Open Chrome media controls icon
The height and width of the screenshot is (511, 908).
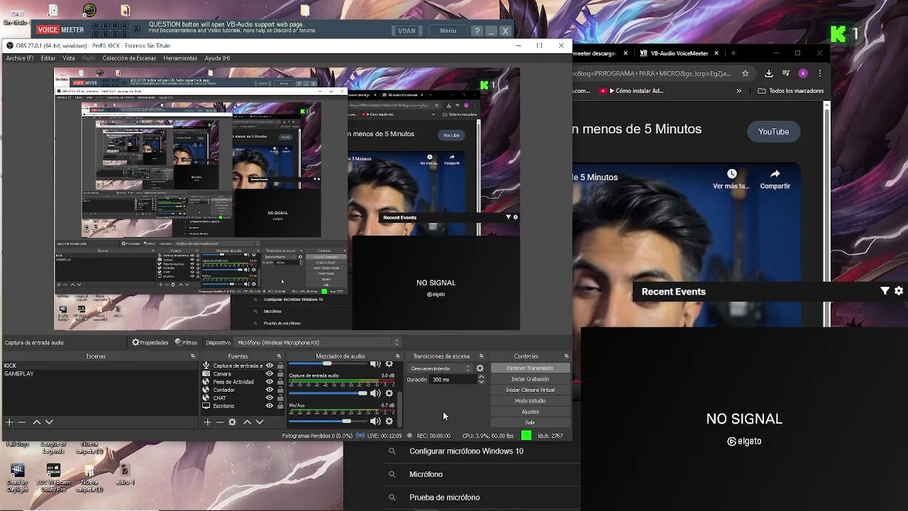[x=786, y=73]
